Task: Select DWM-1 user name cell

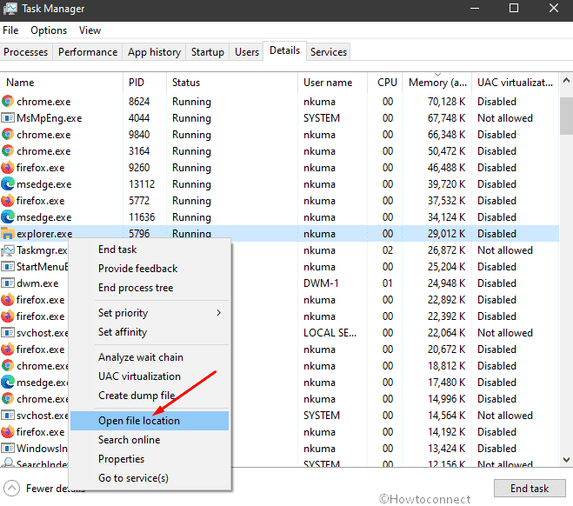Action: [321, 283]
